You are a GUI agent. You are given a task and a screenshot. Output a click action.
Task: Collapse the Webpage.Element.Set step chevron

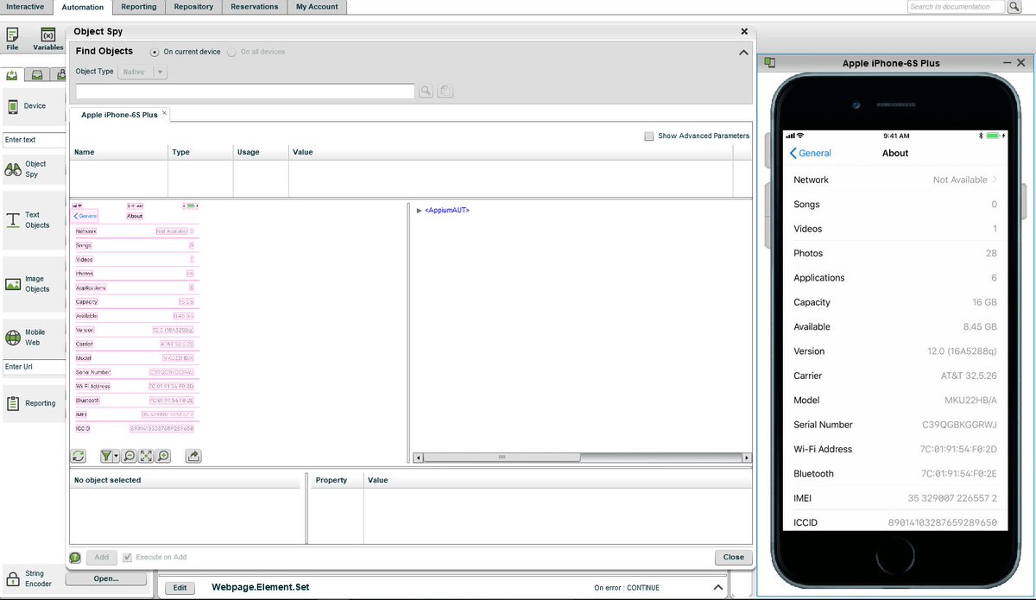(718, 588)
